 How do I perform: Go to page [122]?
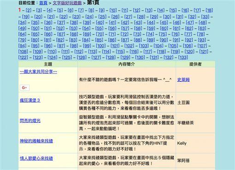(x=23, y=57)
